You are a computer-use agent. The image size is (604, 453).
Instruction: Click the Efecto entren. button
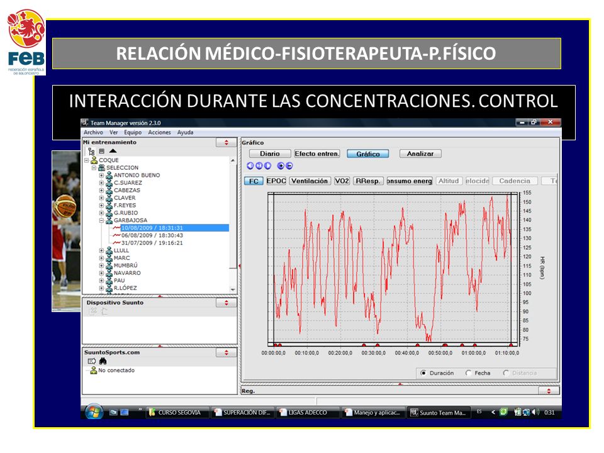[x=317, y=154]
